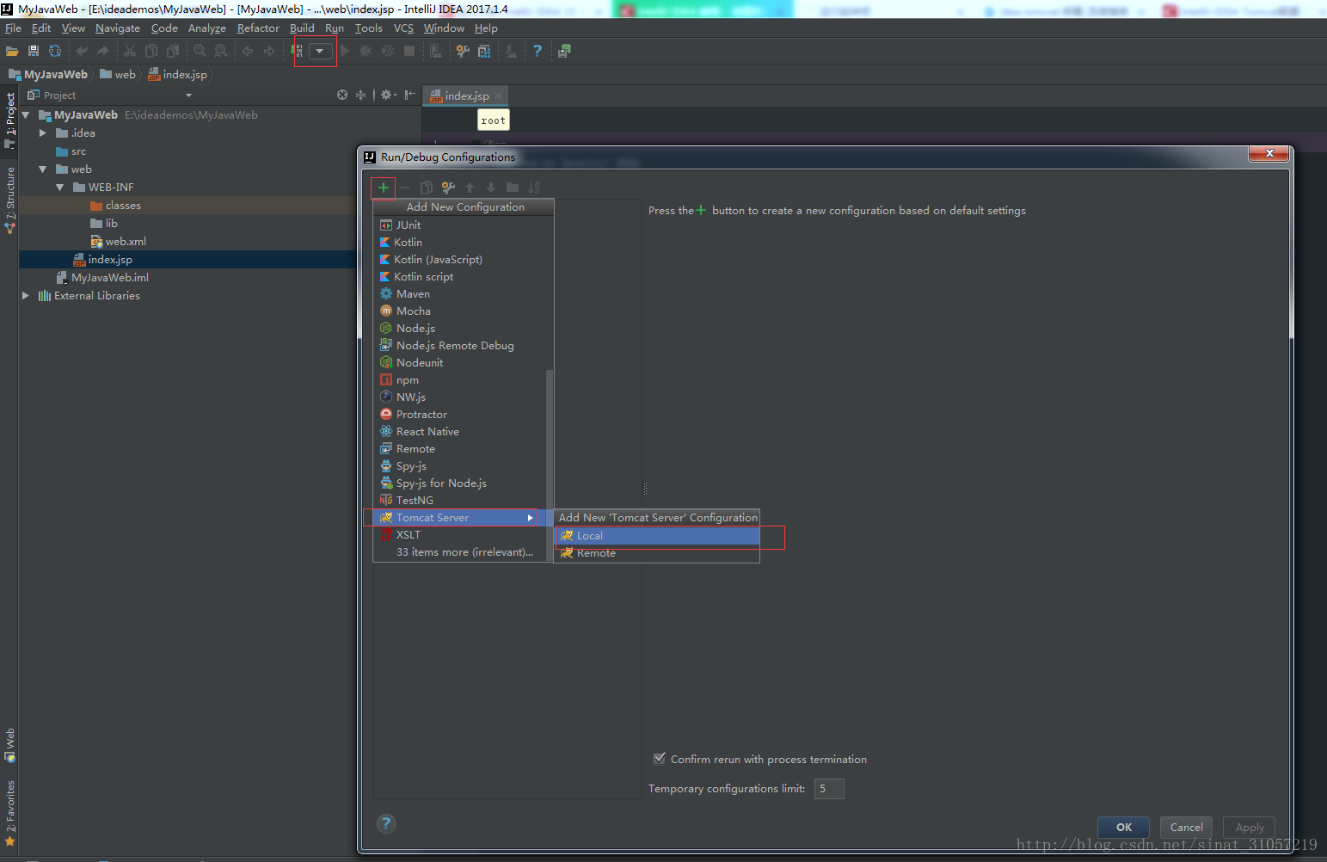Click the Hide Project panel icon

pyautogui.click(x=410, y=95)
